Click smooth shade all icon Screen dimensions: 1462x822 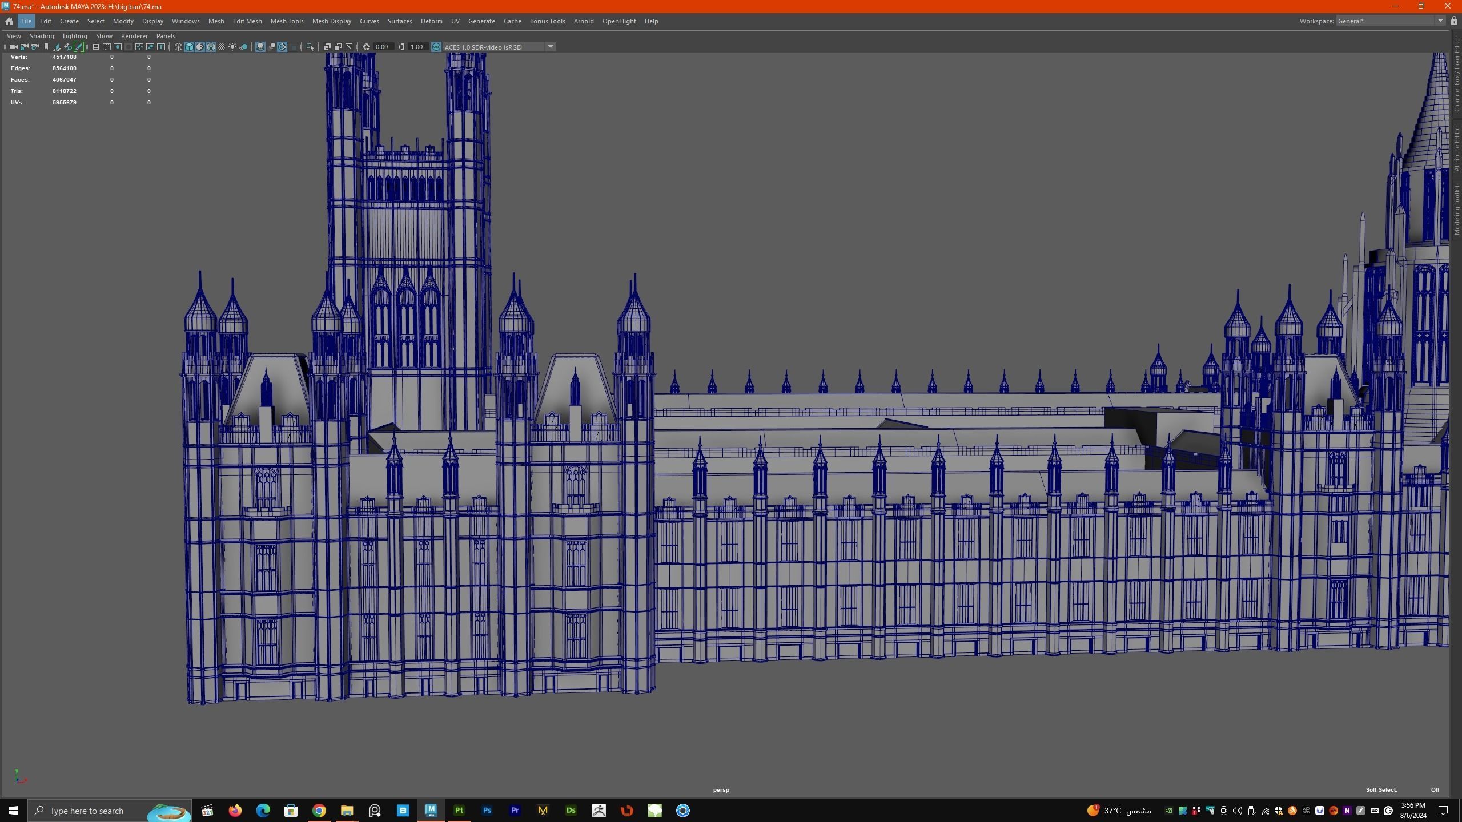click(189, 47)
